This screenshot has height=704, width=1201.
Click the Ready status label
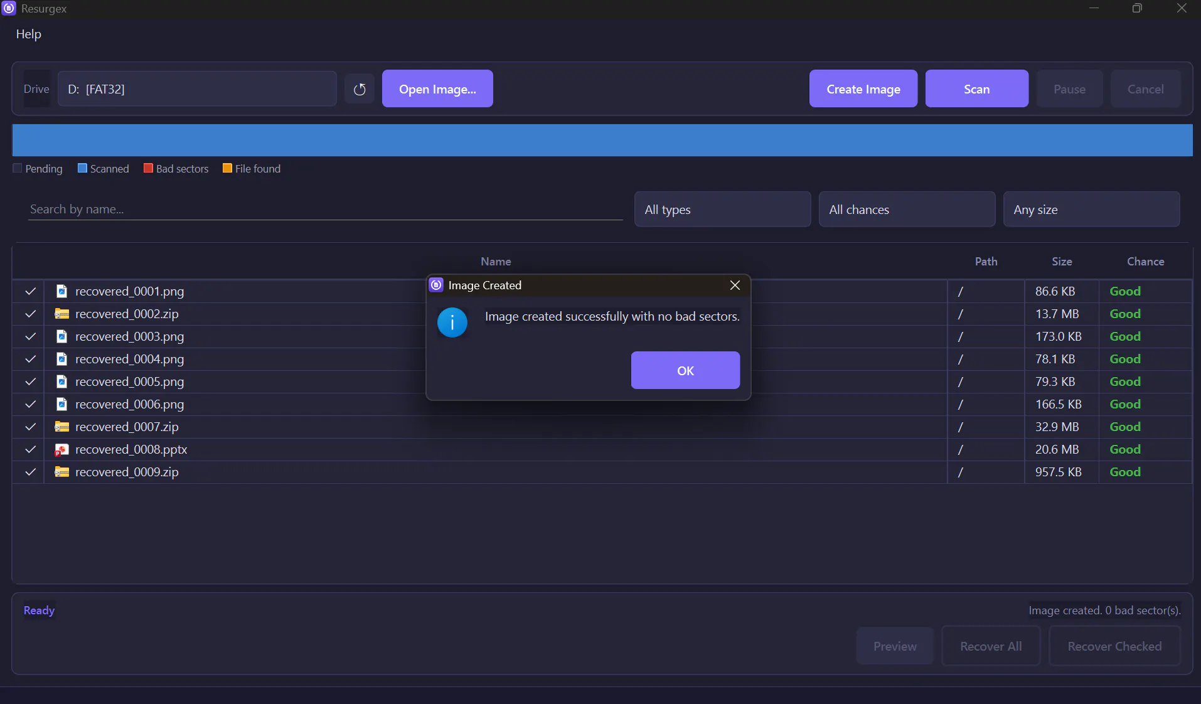[39, 611]
